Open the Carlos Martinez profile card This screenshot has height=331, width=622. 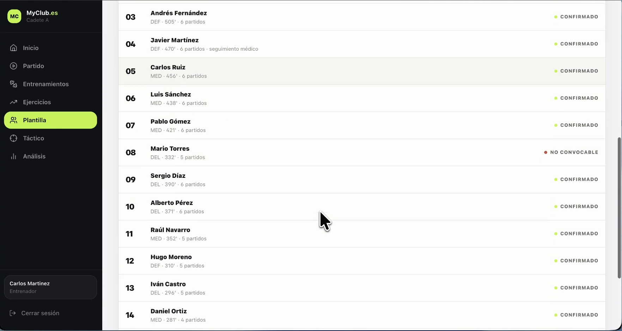[x=50, y=287]
